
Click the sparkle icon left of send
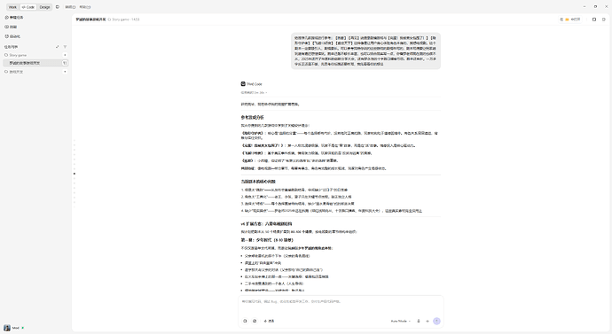point(428,321)
